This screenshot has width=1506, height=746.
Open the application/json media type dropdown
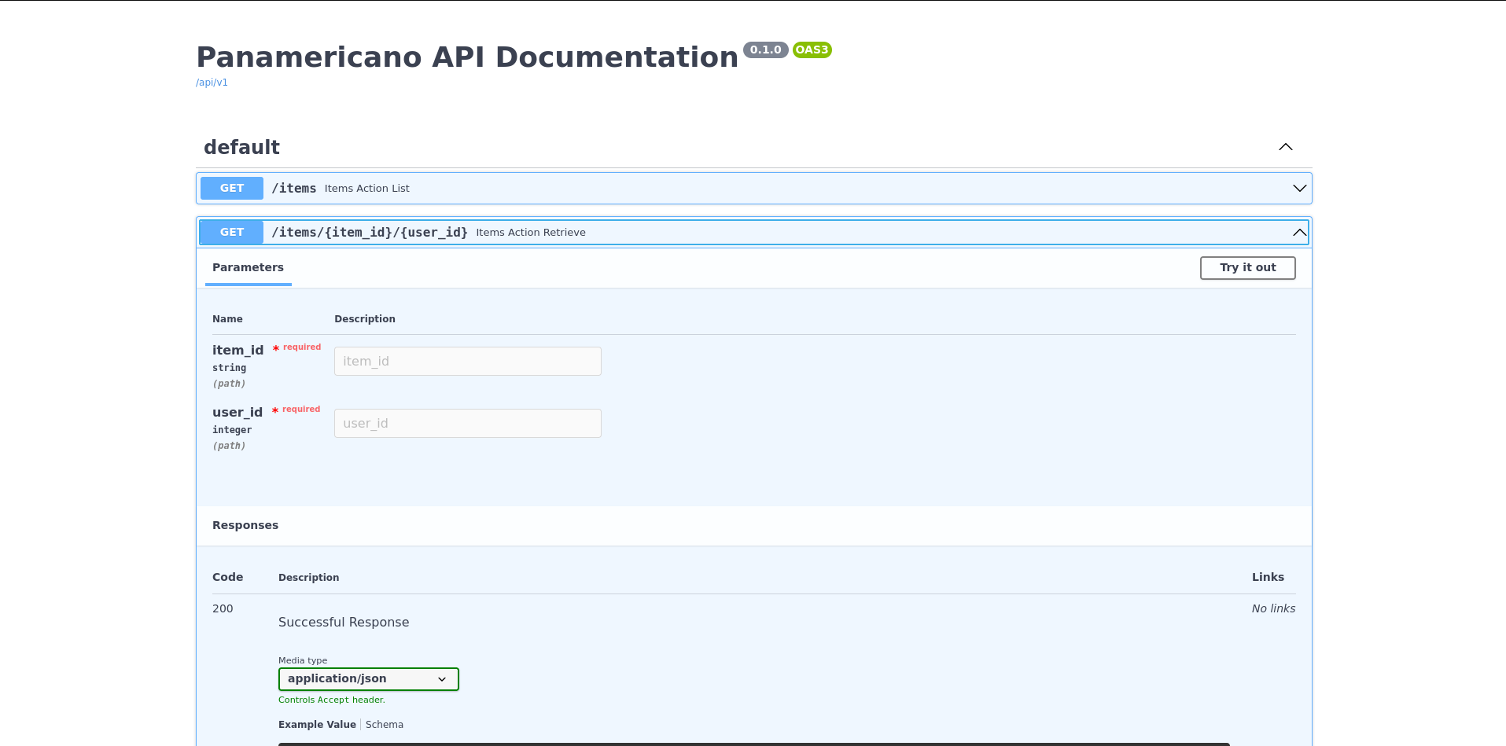click(x=368, y=679)
